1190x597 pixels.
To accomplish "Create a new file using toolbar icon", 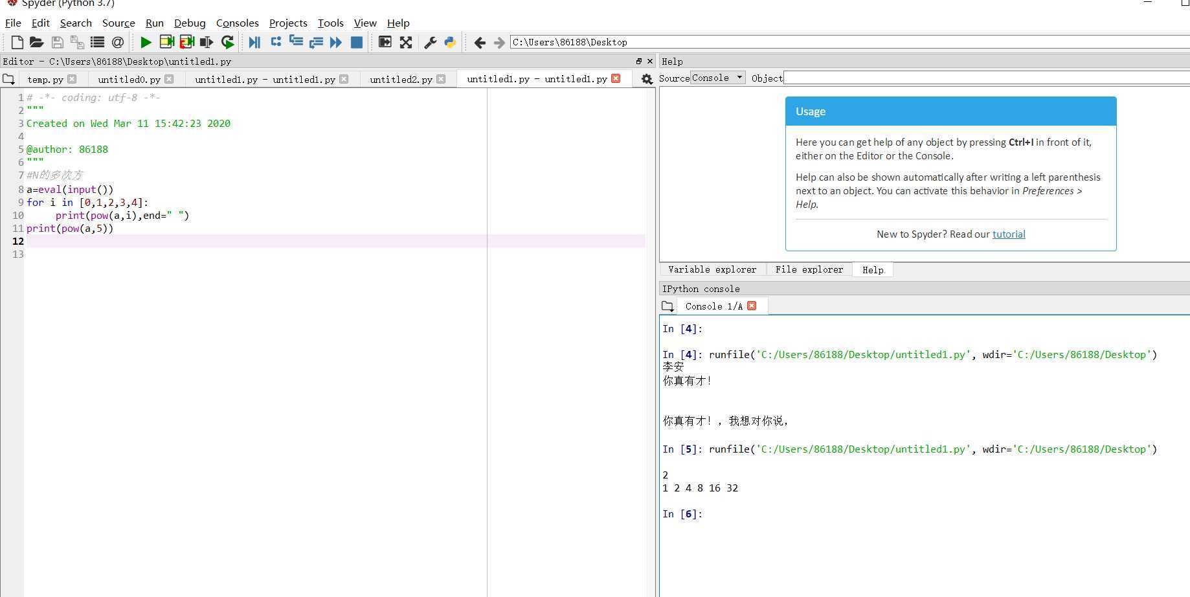I will coord(17,42).
